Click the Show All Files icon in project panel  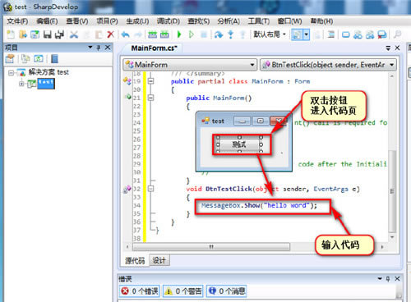pos(25,58)
